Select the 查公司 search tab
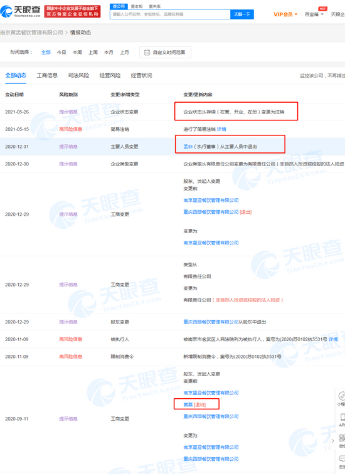The width and height of the screenshot is (345, 474). (119, 6)
